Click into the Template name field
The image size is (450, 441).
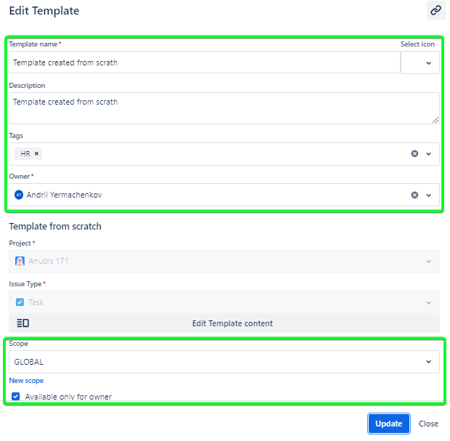coord(203,62)
